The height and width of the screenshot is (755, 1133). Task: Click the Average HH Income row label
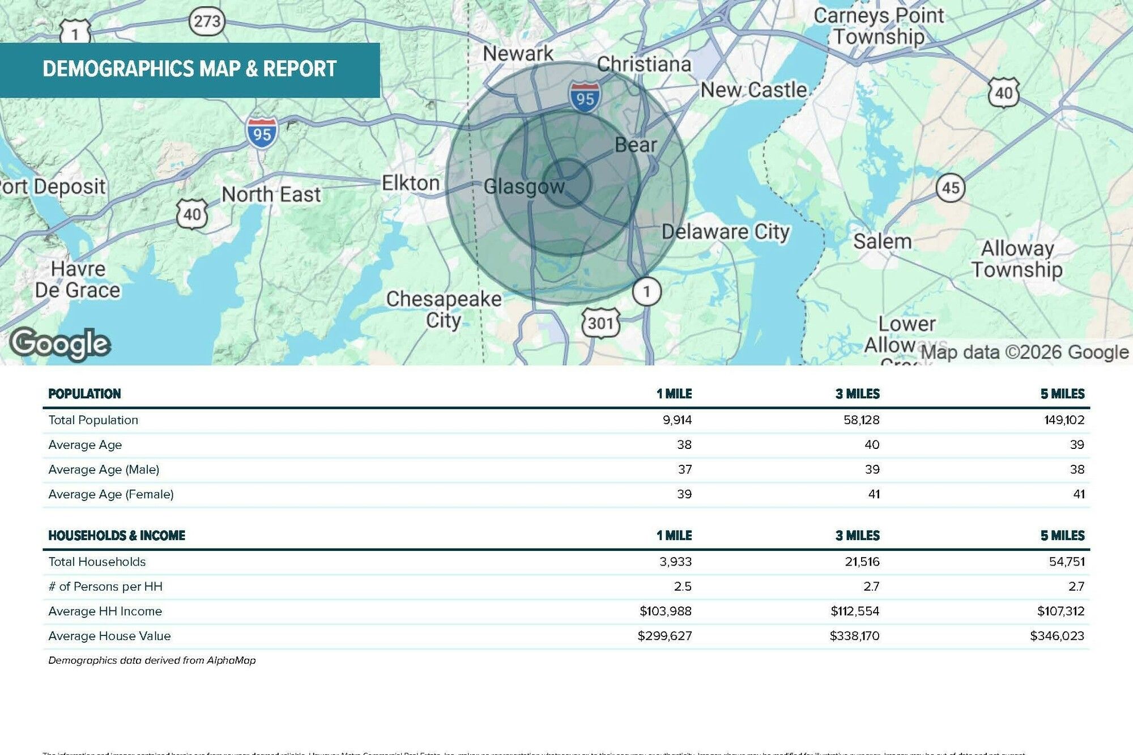click(105, 611)
